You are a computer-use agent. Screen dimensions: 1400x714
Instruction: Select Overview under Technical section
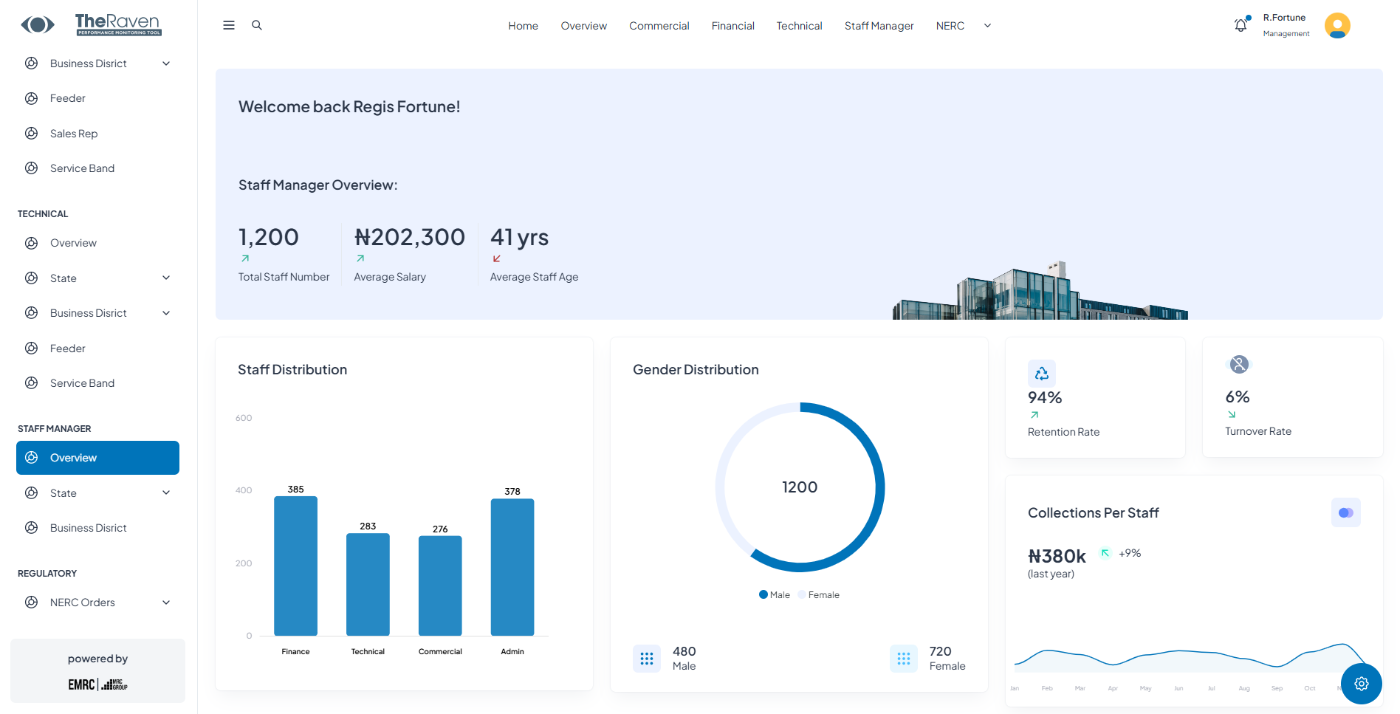[73, 243]
